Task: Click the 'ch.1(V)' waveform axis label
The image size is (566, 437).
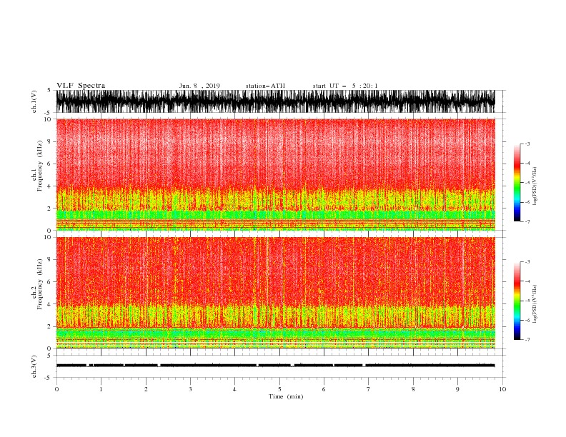Action: pos(34,101)
